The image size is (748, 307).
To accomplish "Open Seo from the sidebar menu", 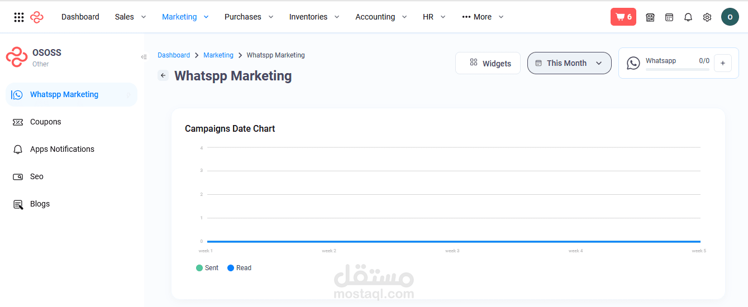I will (37, 176).
